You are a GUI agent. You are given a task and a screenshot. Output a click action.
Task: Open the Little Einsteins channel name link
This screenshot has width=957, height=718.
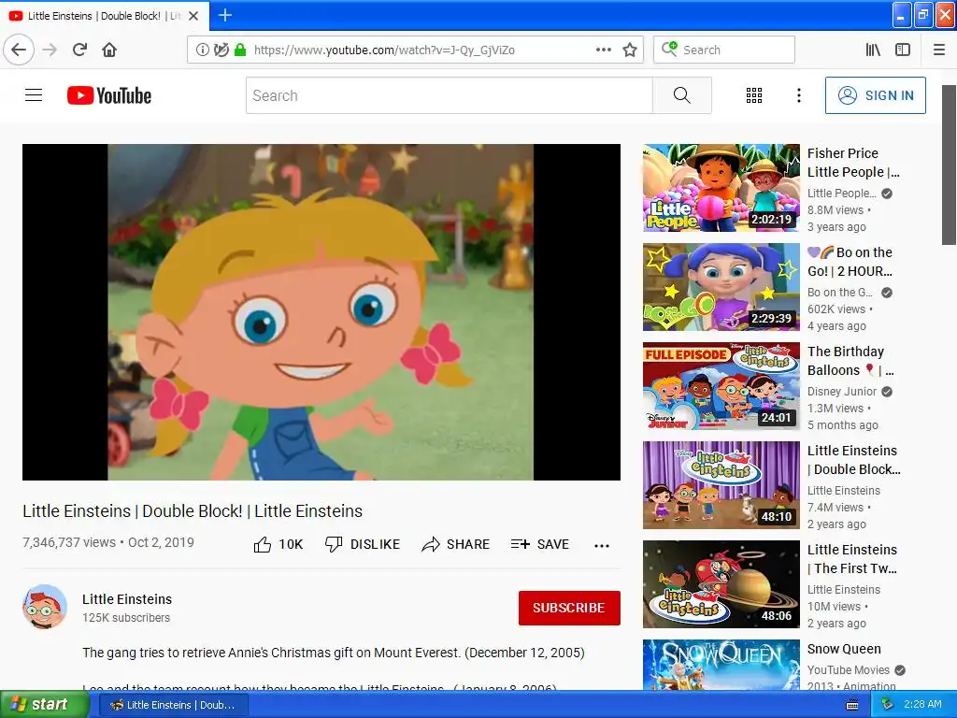coord(127,599)
